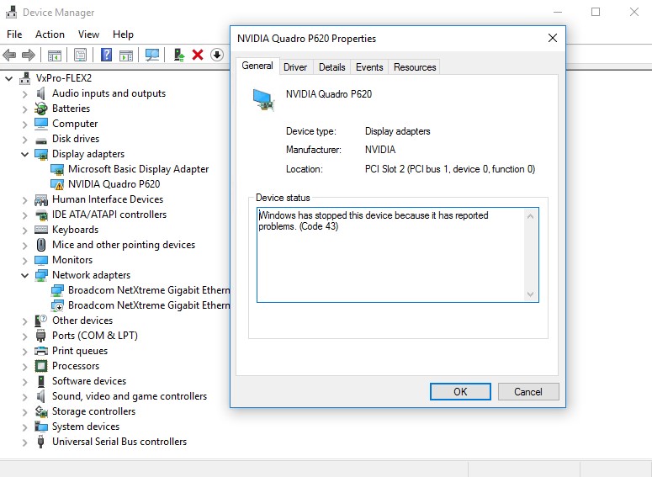This screenshot has height=477, width=652.
Task: Expand the Audio inputs and outputs node
Action: coord(24,94)
